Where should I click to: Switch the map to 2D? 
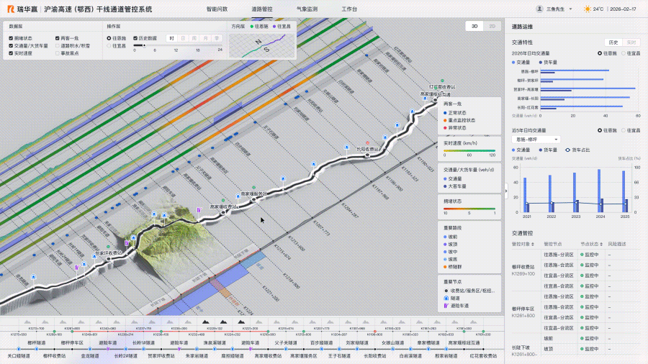[x=492, y=26]
